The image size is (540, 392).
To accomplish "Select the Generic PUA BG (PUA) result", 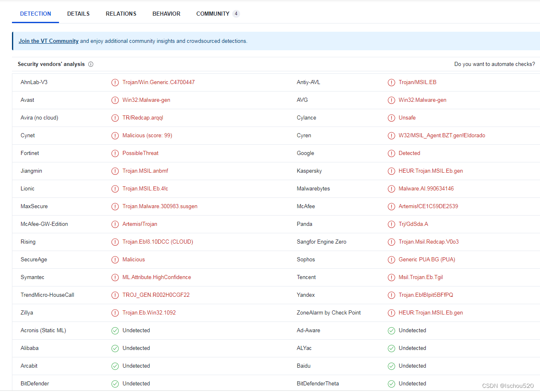I will pos(427,260).
